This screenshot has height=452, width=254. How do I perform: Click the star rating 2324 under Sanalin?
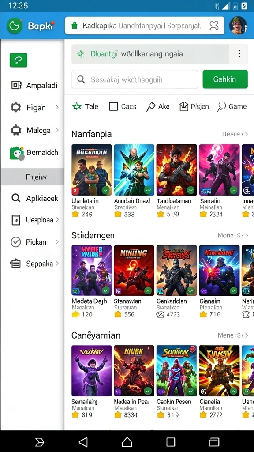coord(211,214)
